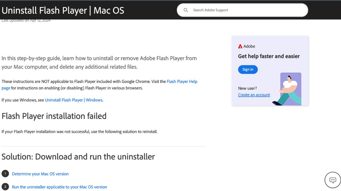This screenshot has width=341, height=191.
Task: Open the Create an account link
Action: click(254, 95)
